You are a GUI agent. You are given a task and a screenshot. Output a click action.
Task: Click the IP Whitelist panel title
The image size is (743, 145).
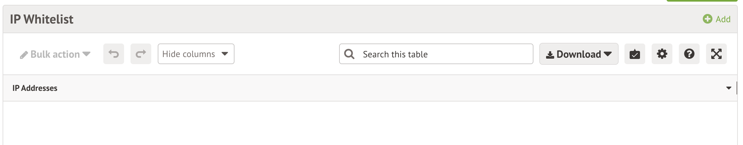(x=42, y=19)
